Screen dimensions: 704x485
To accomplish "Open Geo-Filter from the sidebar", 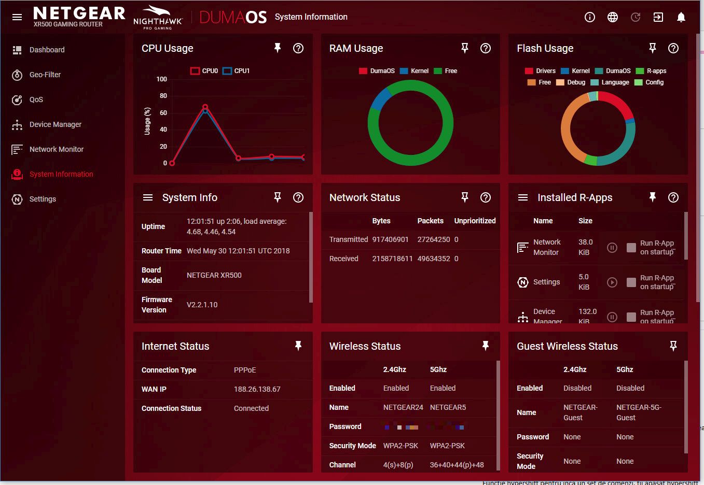I will pos(45,75).
